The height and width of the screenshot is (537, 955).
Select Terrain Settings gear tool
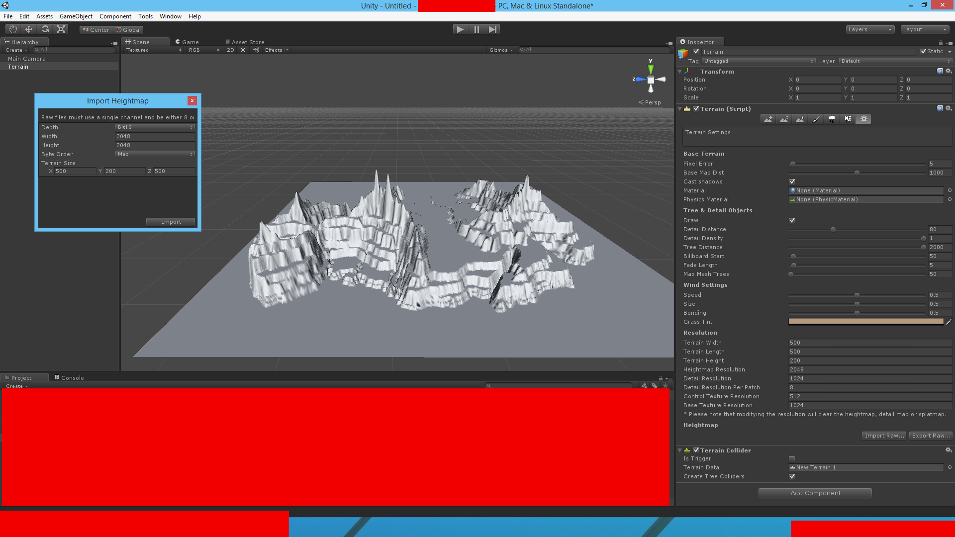(x=864, y=119)
